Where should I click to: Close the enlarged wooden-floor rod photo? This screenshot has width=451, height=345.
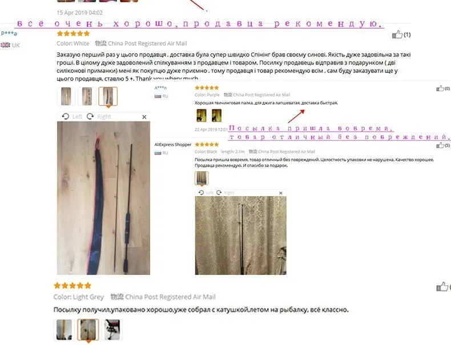tap(144, 117)
